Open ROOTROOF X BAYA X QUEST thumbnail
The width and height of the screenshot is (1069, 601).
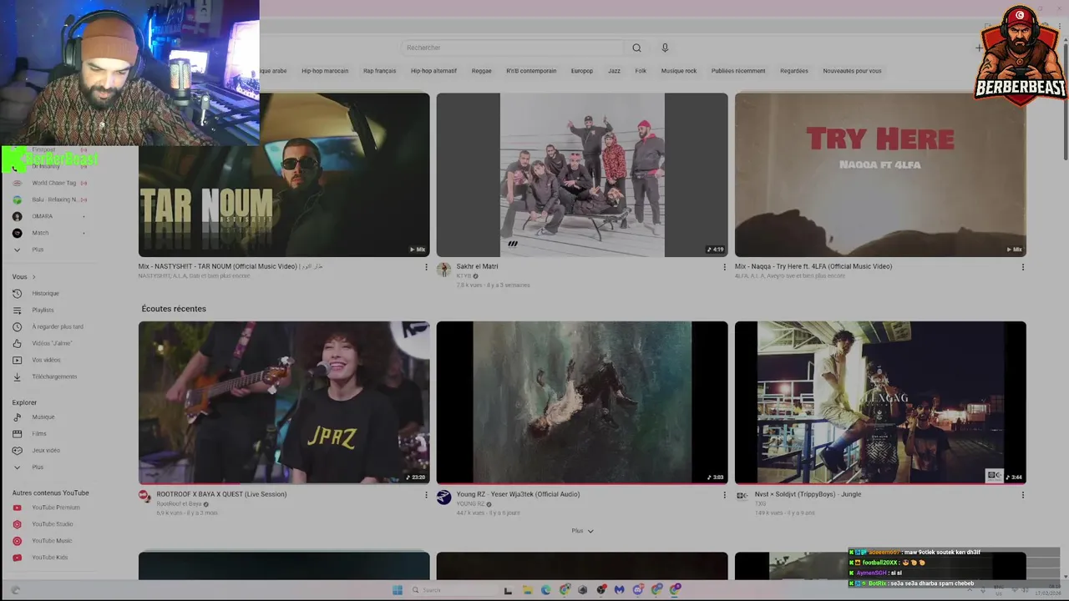coord(284,402)
